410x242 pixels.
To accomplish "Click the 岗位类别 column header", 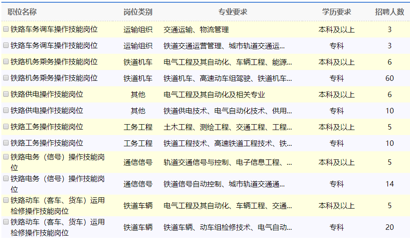I will click(138, 12).
